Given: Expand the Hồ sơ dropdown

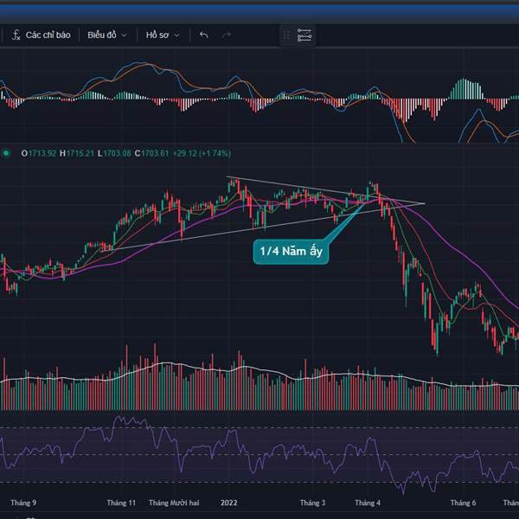Looking at the screenshot, I should coord(163,35).
